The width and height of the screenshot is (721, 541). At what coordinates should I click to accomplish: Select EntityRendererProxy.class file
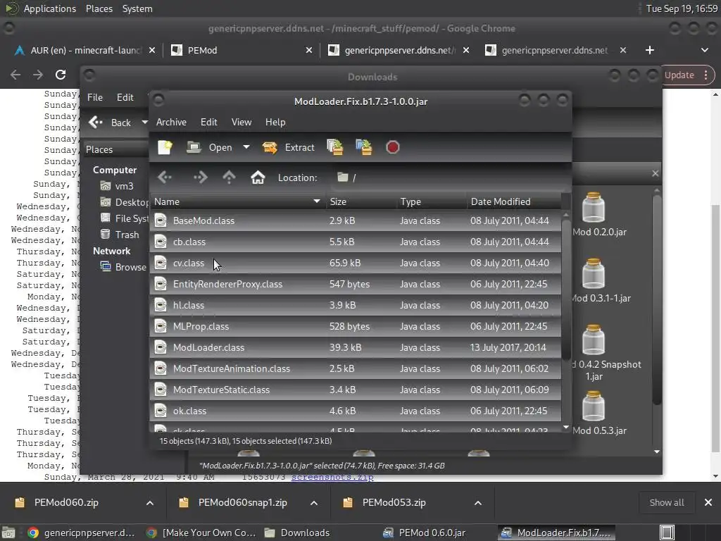pyautogui.click(x=356, y=284)
